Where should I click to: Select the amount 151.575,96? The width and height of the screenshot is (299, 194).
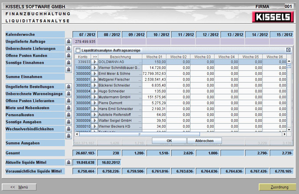154,97
